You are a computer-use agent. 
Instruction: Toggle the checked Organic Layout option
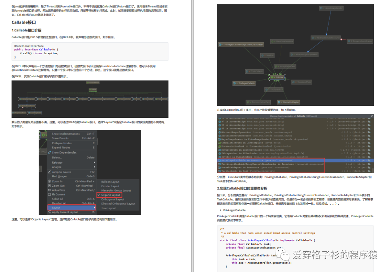point(109,195)
